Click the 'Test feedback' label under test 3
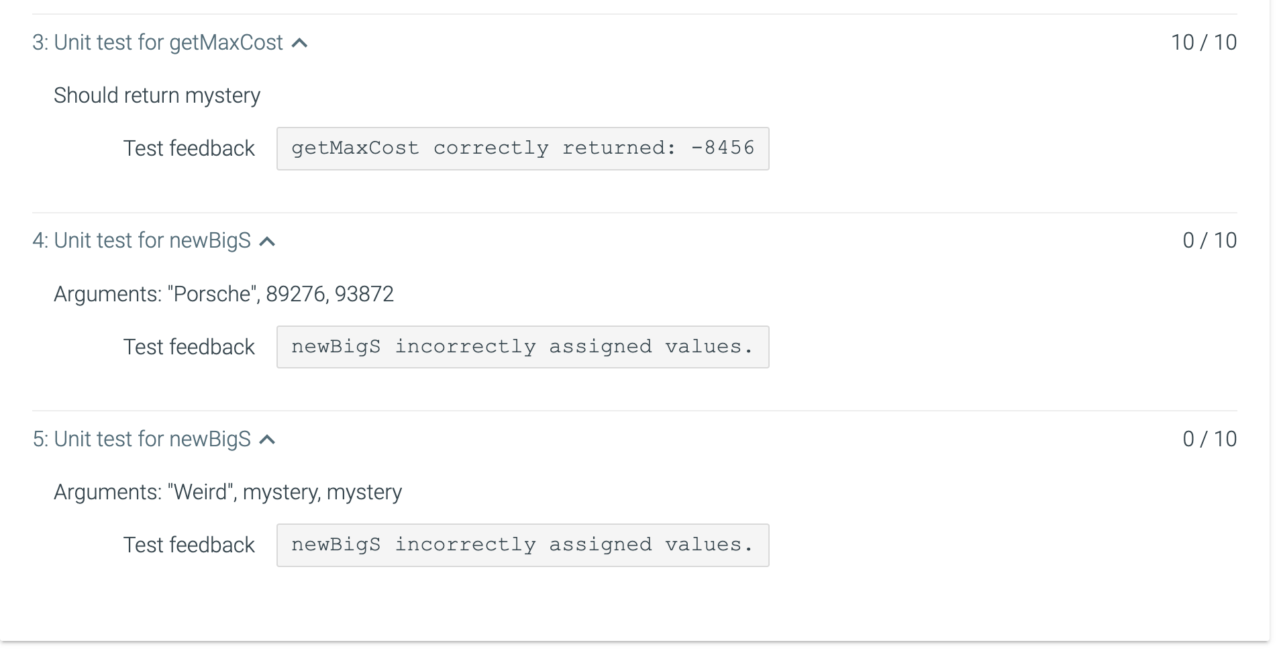 click(189, 148)
